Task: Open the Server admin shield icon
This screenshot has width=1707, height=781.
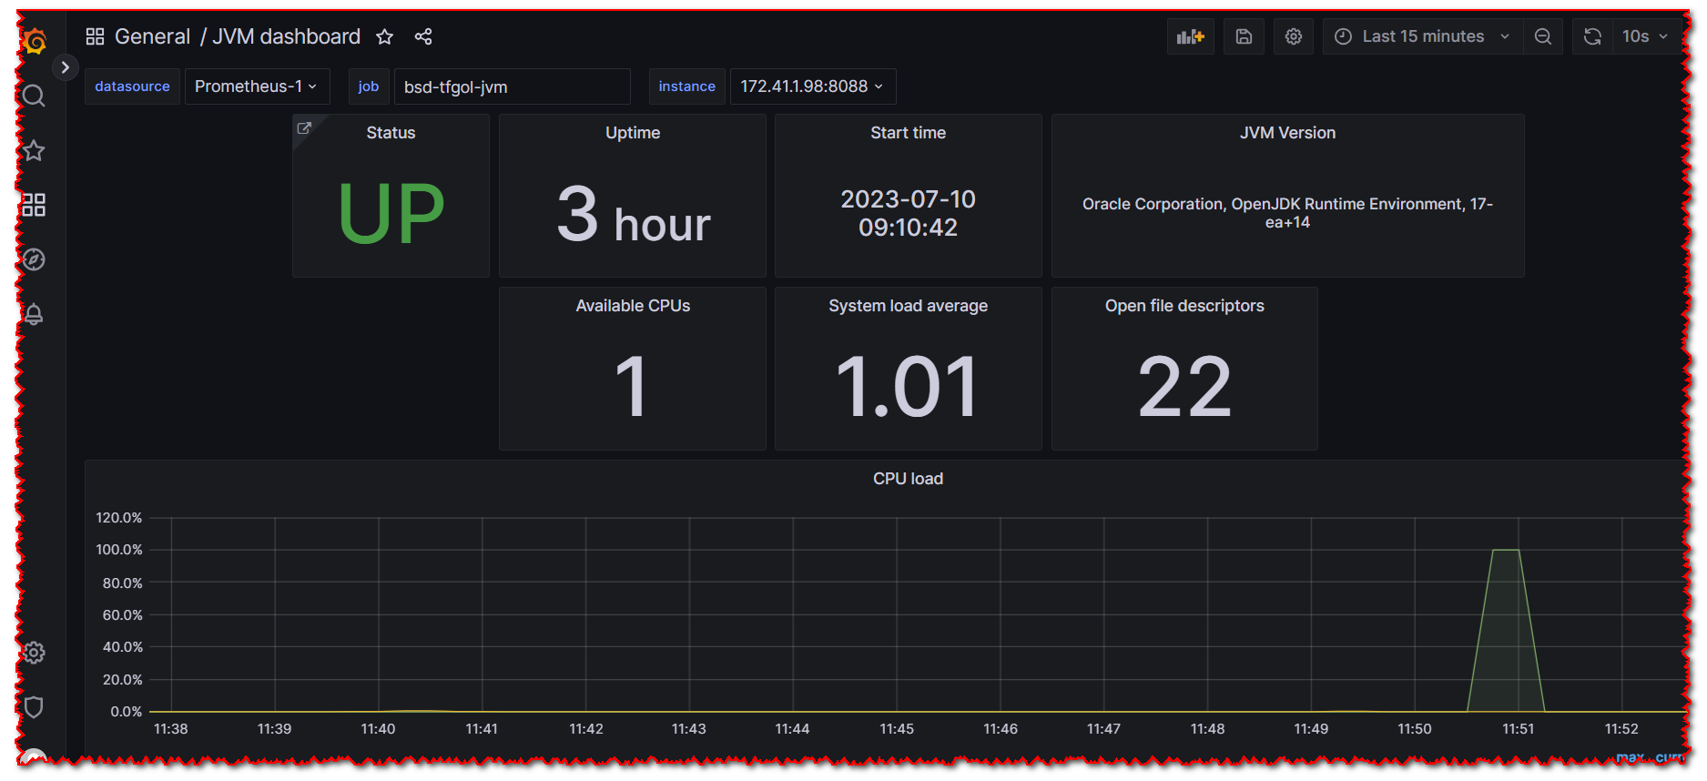Action: [34, 707]
